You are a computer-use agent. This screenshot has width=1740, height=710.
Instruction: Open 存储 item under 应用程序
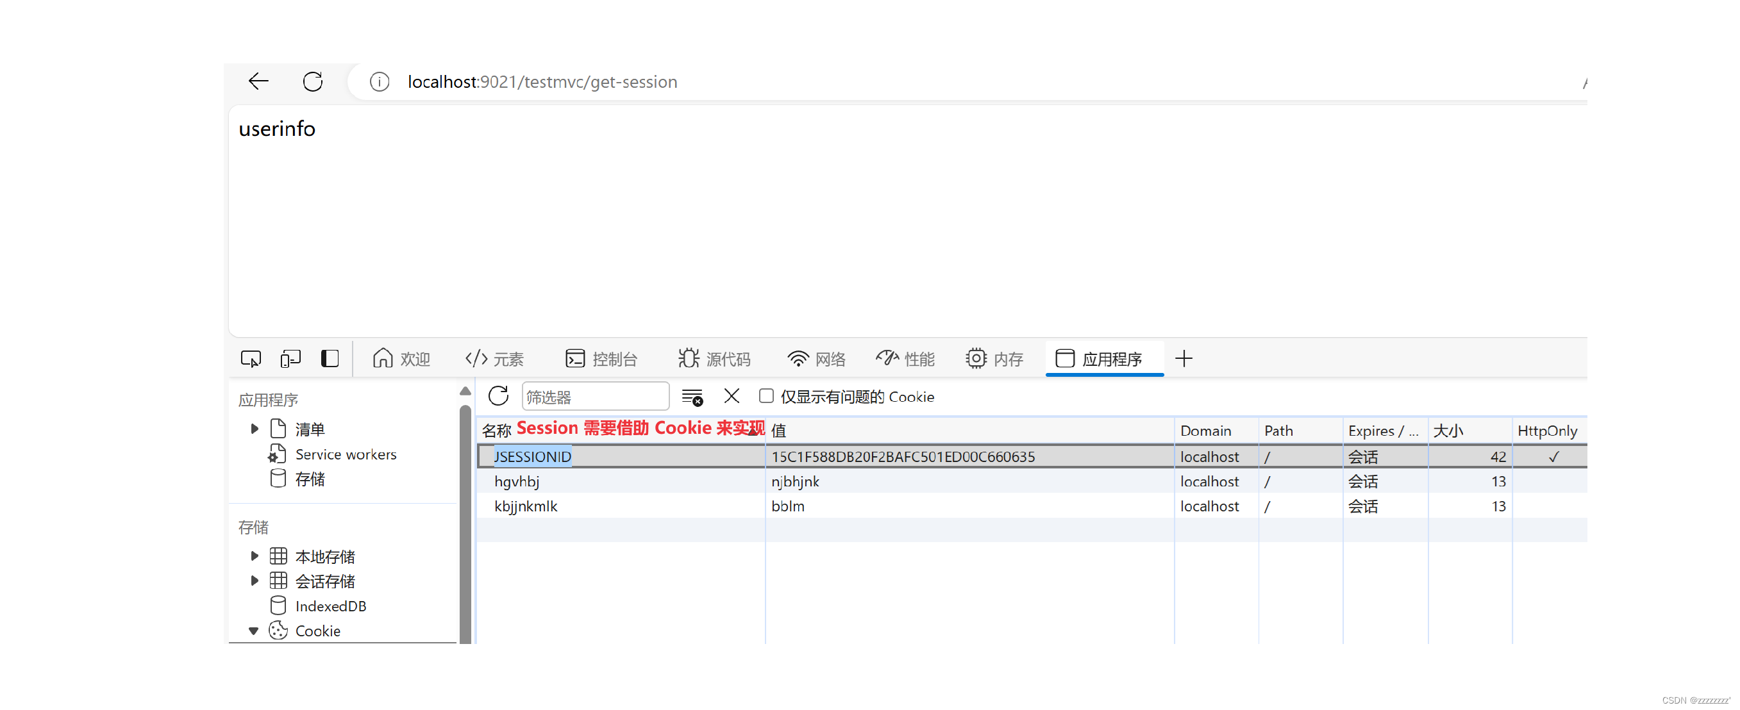[x=310, y=479]
